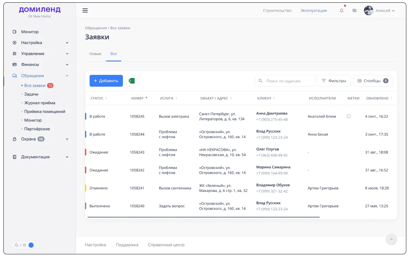Open the Столбцы button
The height and width of the screenshot is (258, 410).
373,81
